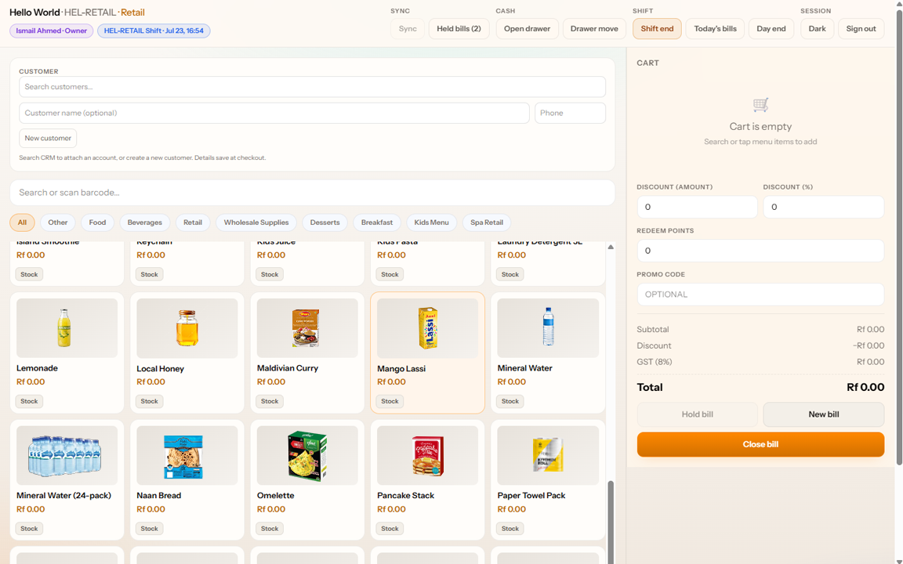This screenshot has width=903, height=564.
Task: Show Breakfast category items
Action: [x=377, y=222]
